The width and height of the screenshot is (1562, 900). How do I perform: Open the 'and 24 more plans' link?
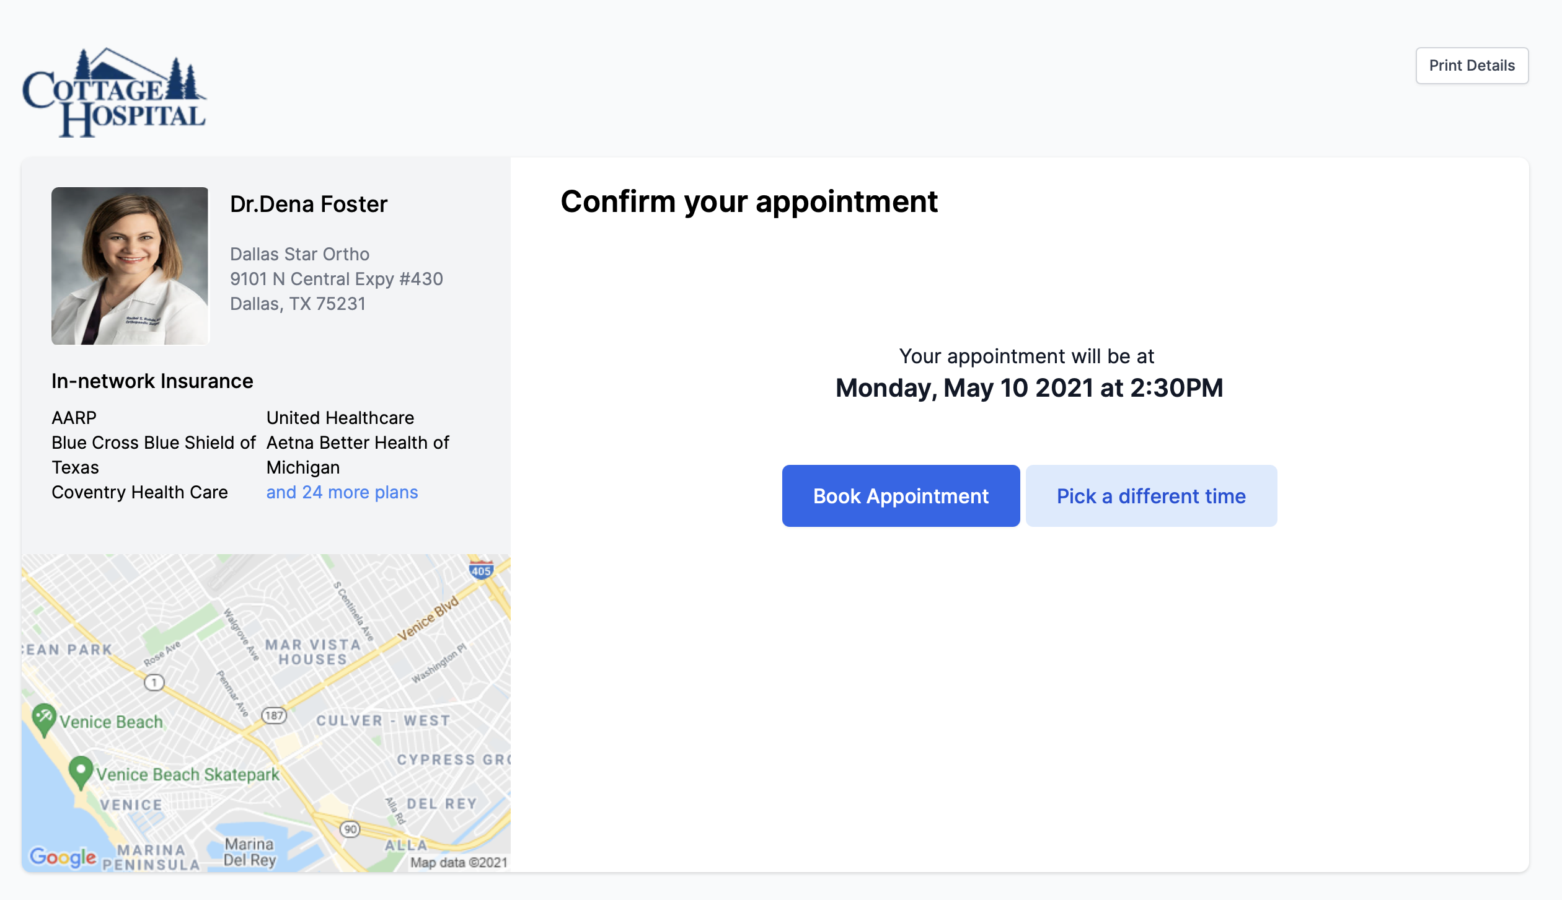[x=342, y=492]
